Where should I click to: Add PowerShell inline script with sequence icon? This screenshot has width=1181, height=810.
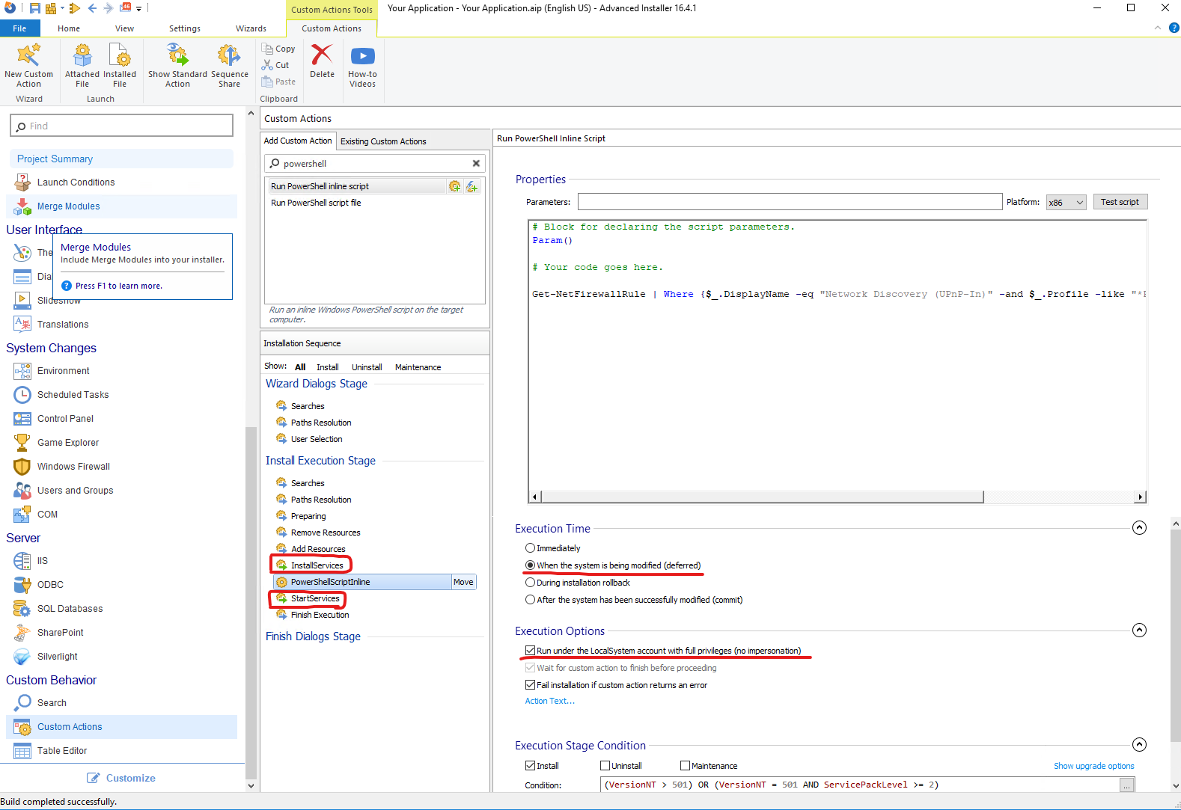pyautogui.click(x=454, y=186)
